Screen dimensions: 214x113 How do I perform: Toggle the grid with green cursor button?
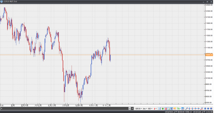(169, 109)
